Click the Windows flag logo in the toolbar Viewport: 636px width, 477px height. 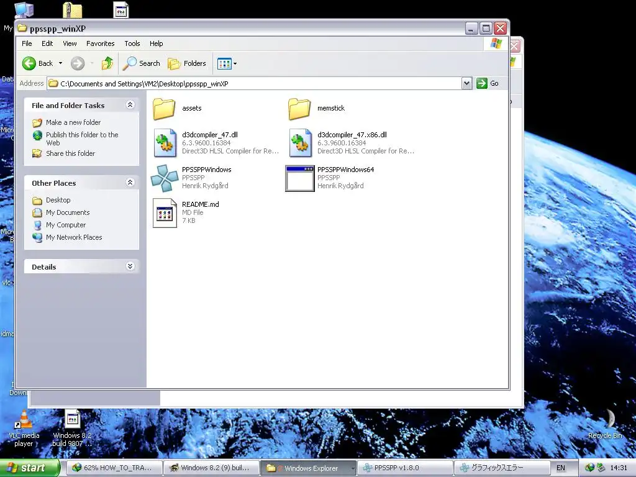coord(496,43)
